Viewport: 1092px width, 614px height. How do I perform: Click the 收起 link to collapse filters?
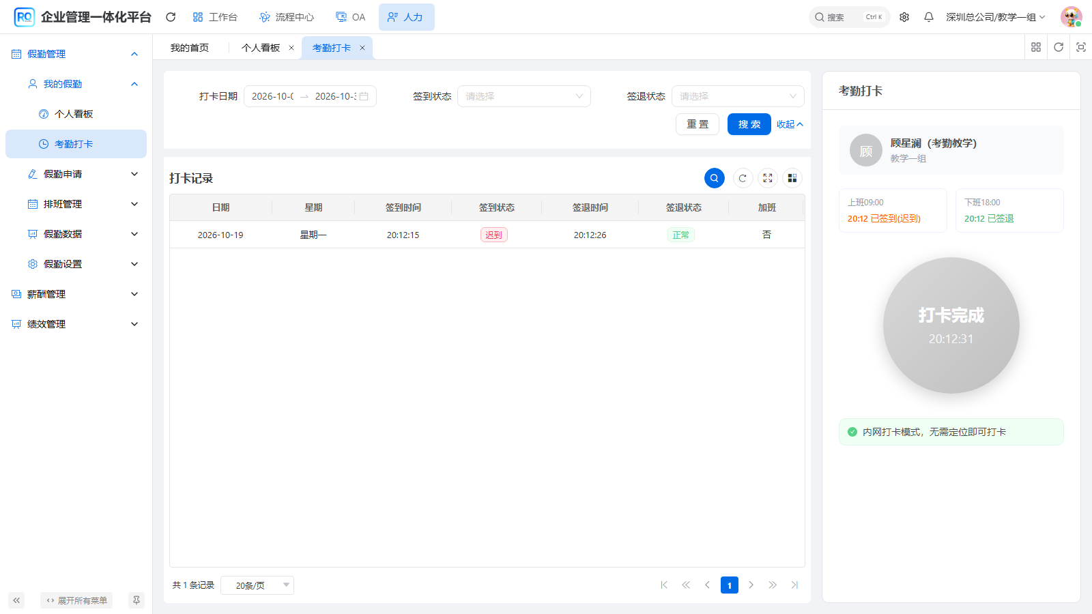coord(790,124)
